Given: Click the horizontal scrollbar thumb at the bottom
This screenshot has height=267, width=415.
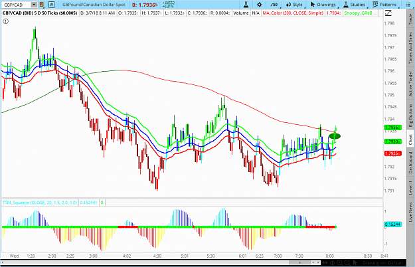Looking at the screenshot, I should [x=299, y=262].
